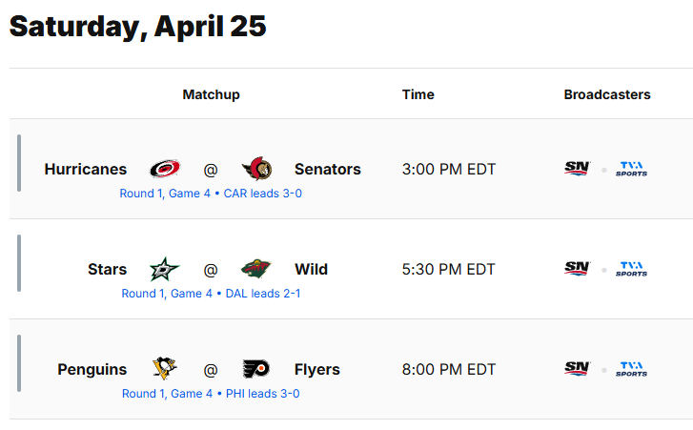Click Sportsnet logo for Hurricanes game
The width and height of the screenshot is (693, 430).
578,169
